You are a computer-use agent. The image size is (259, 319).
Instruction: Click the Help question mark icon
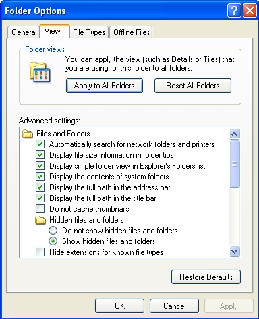[234, 11]
